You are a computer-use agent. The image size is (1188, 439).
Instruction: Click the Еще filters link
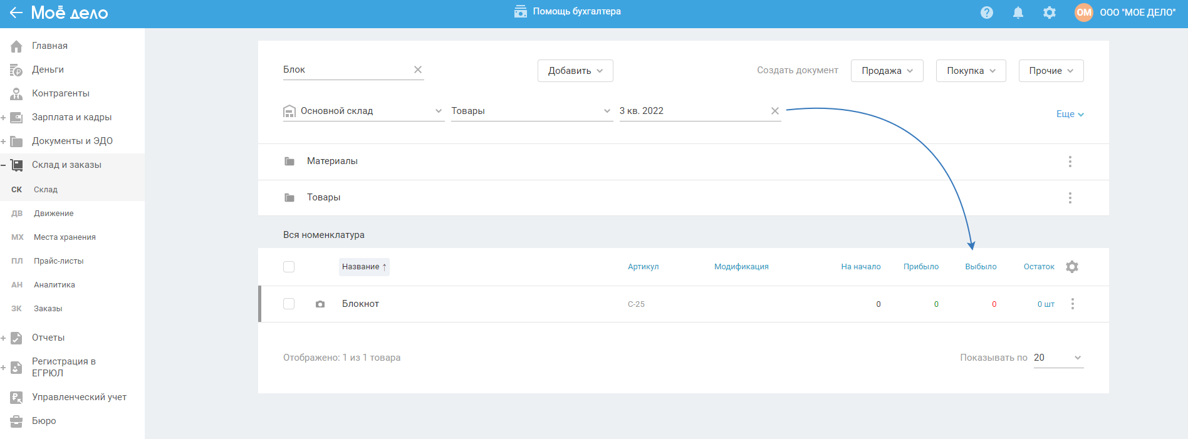pyautogui.click(x=1070, y=114)
